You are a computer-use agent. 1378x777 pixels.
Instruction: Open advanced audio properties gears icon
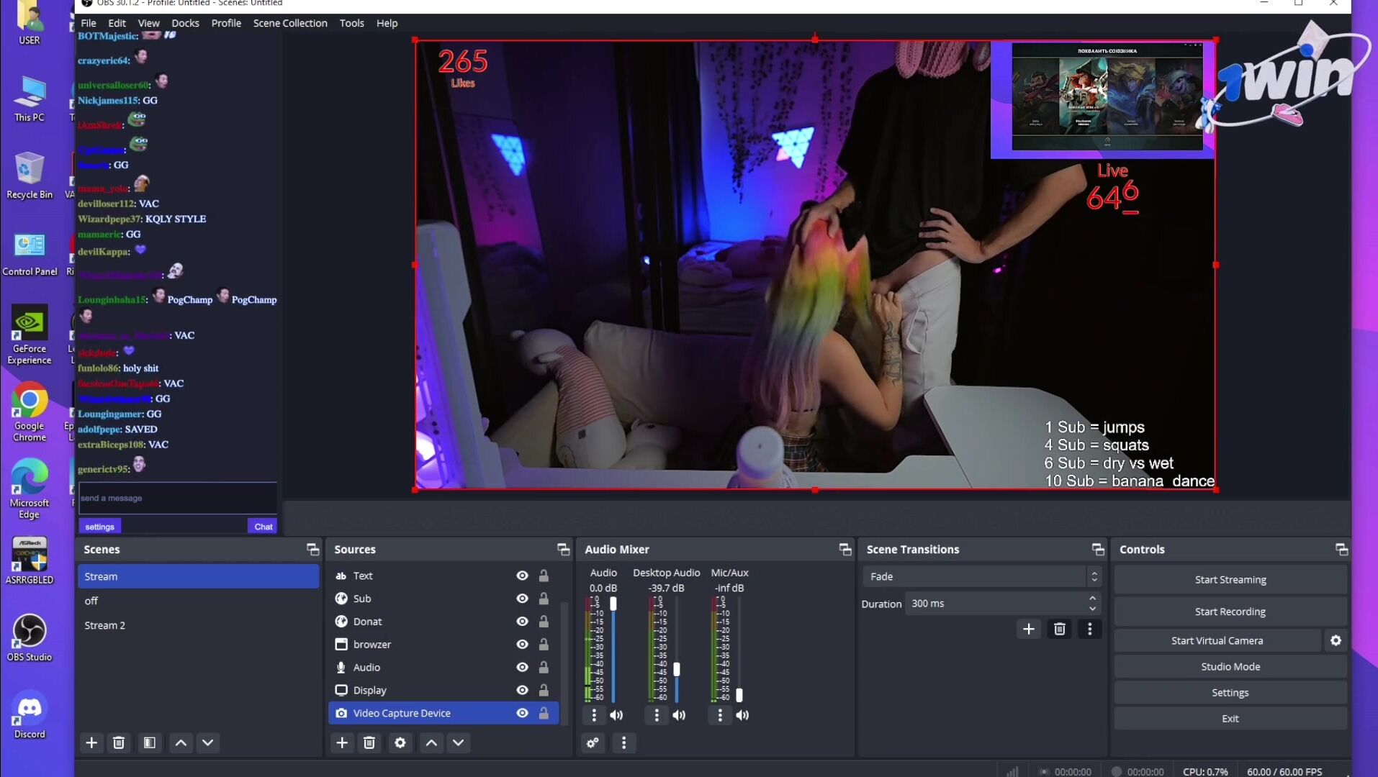click(593, 742)
